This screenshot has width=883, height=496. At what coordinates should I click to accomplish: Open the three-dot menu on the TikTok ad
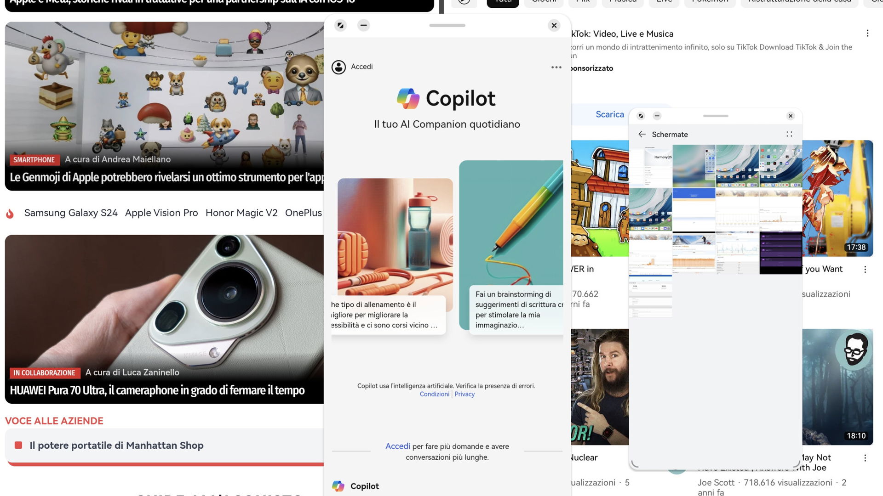pyautogui.click(x=867, y=33)
